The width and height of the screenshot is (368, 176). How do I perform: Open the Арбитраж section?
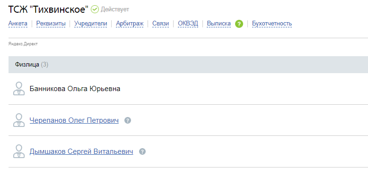point(130,24)
